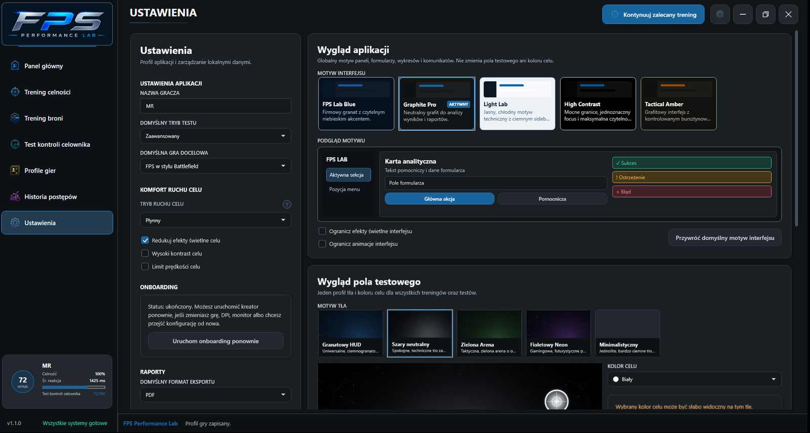Select the Tactical Amber interface theme
The width and height of the screenshot is (810, 433).
pyautogui.click(x=678, y=104)
